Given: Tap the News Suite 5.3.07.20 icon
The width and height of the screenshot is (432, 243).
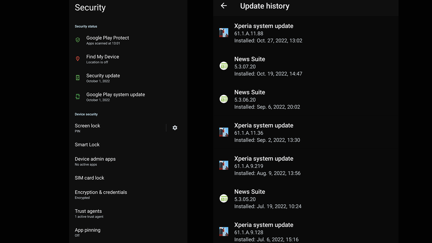Looking at the screenshot, I should pyautogui.click(x=224, y=66).
